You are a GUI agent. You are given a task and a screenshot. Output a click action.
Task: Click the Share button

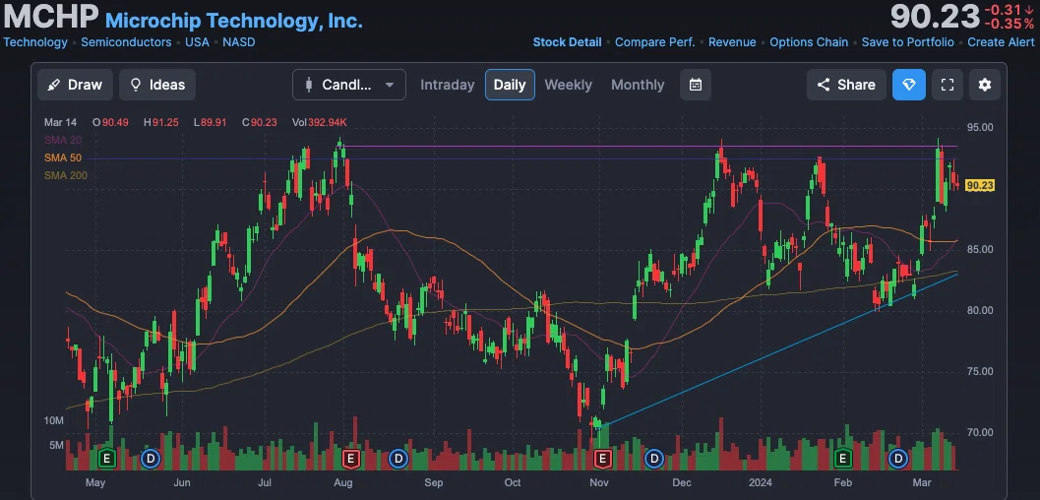click(x=846, y=85)
